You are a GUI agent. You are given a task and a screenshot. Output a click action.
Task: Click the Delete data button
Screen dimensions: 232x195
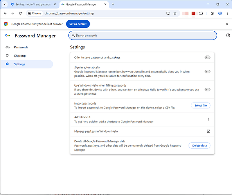click(199, 145)
